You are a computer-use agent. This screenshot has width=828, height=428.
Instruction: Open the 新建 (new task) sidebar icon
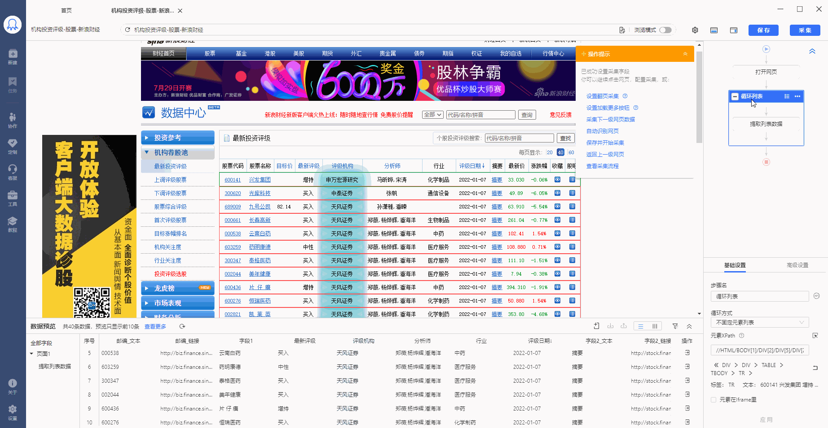pyautogui.click(x=13, y=56)
